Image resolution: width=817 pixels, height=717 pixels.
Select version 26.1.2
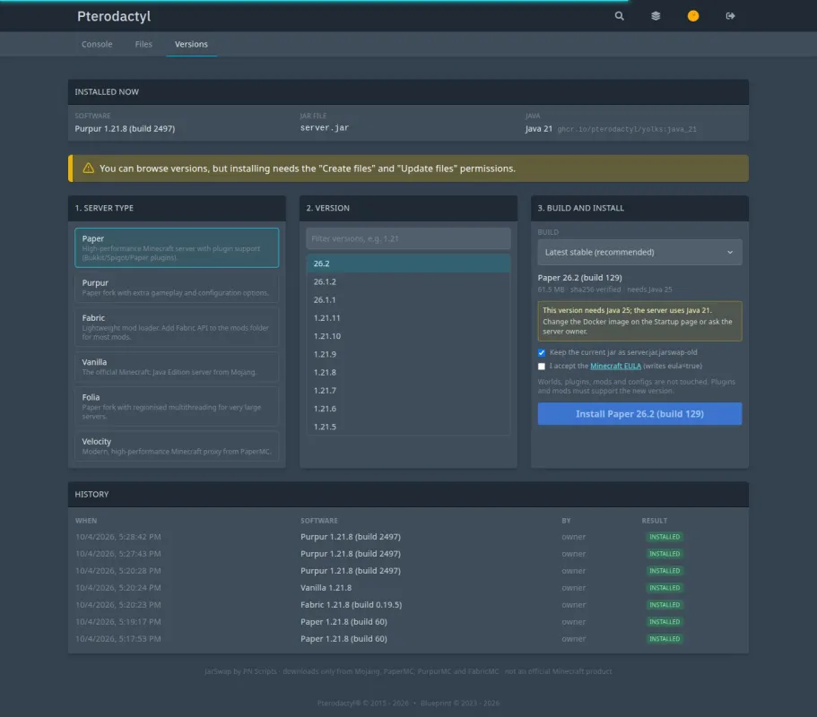click(408, 281)
